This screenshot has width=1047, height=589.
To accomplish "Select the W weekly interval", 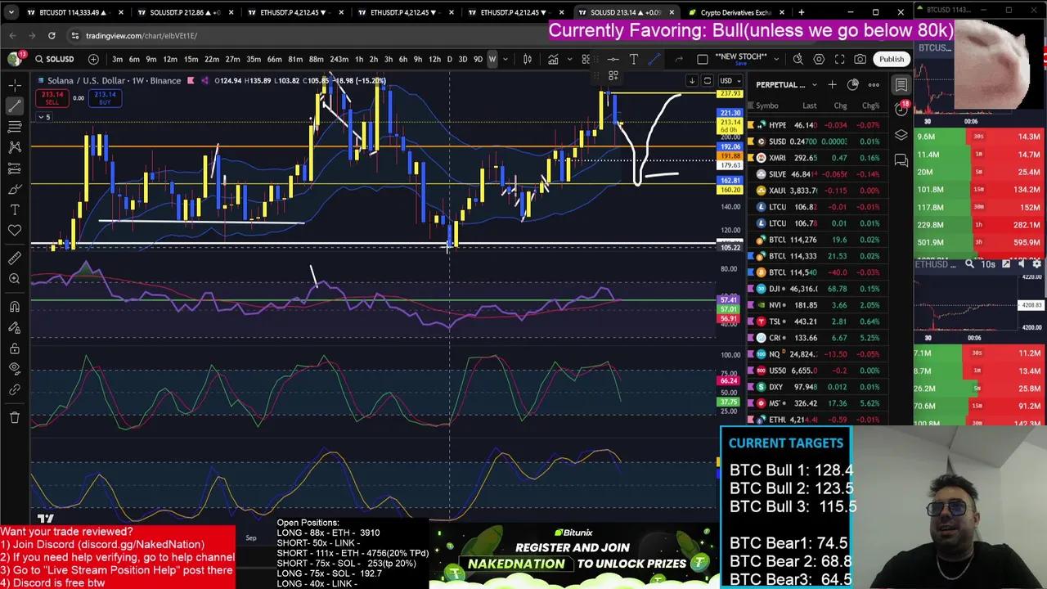I will (x=492, y=59).
